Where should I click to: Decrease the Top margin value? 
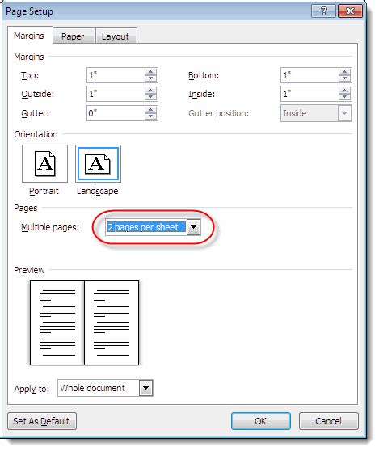pos(150,78)
